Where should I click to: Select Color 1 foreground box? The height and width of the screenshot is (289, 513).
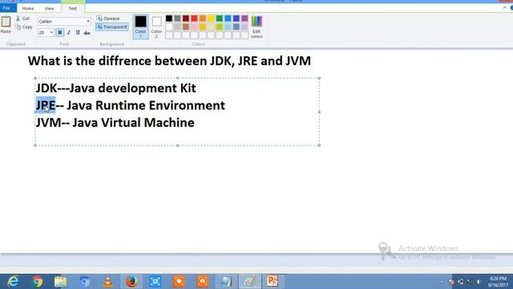(x=141, y=26)
